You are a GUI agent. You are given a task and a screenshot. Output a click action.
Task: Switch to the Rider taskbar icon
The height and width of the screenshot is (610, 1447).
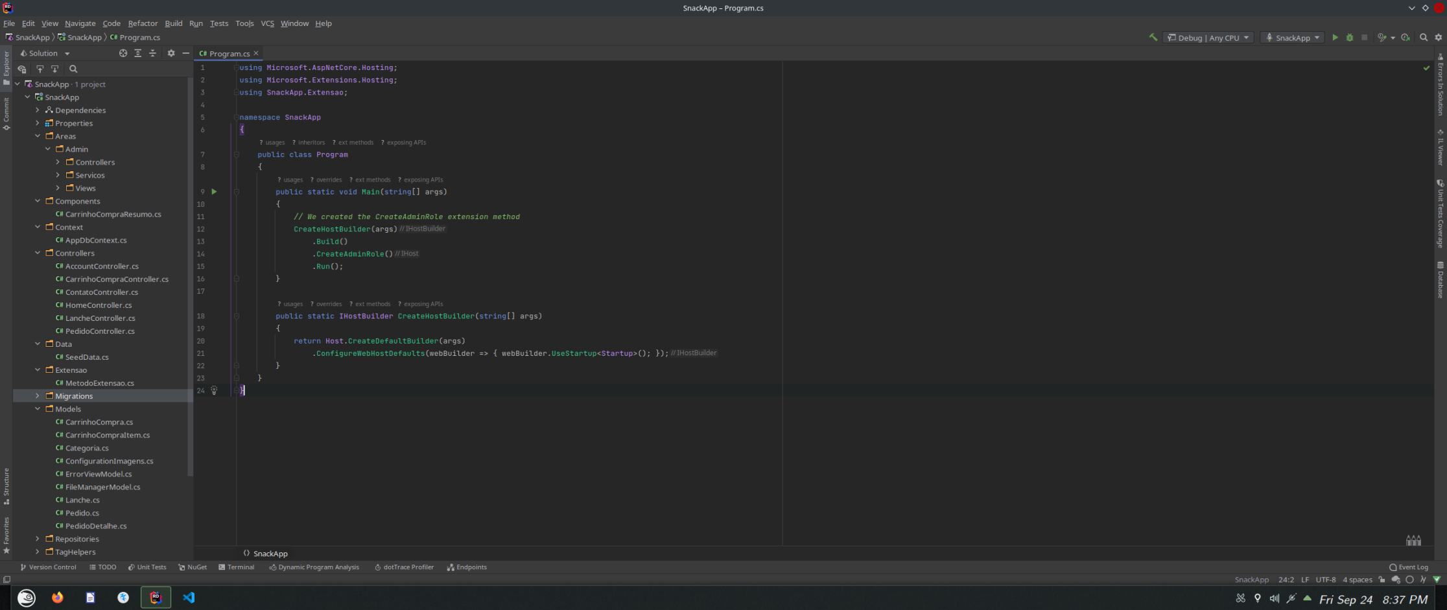(156, 598)
